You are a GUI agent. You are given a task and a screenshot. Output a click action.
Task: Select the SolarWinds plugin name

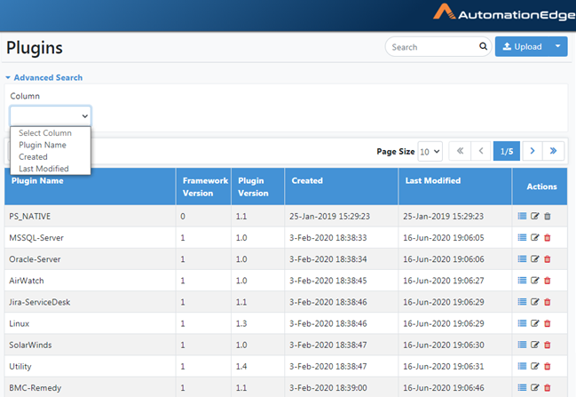(30, 345)
